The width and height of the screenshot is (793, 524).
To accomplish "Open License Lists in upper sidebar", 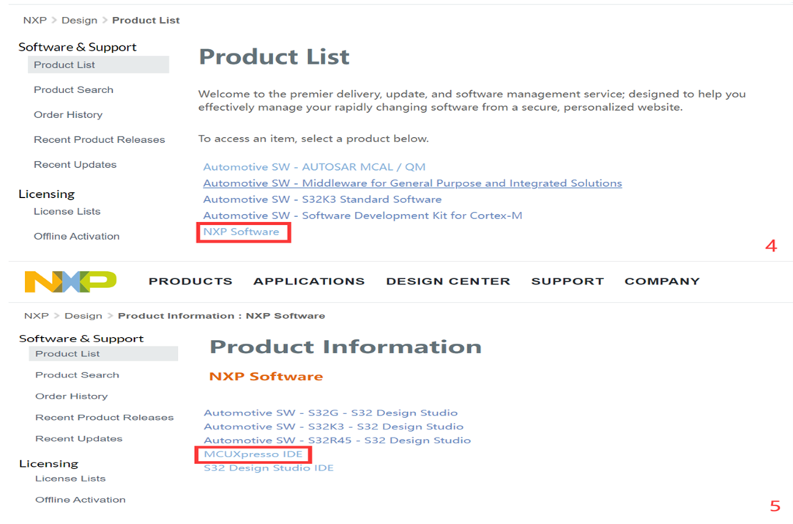I will 67,212.
